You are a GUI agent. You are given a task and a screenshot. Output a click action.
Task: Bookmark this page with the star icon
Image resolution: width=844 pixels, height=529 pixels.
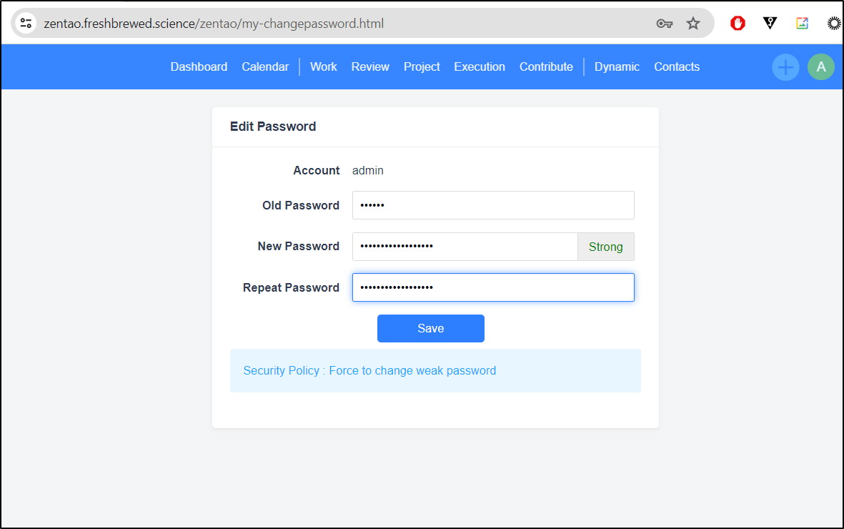693,23
